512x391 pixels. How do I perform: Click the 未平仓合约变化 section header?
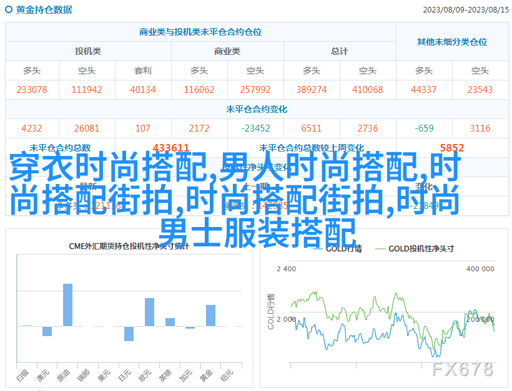click(257, 109)
